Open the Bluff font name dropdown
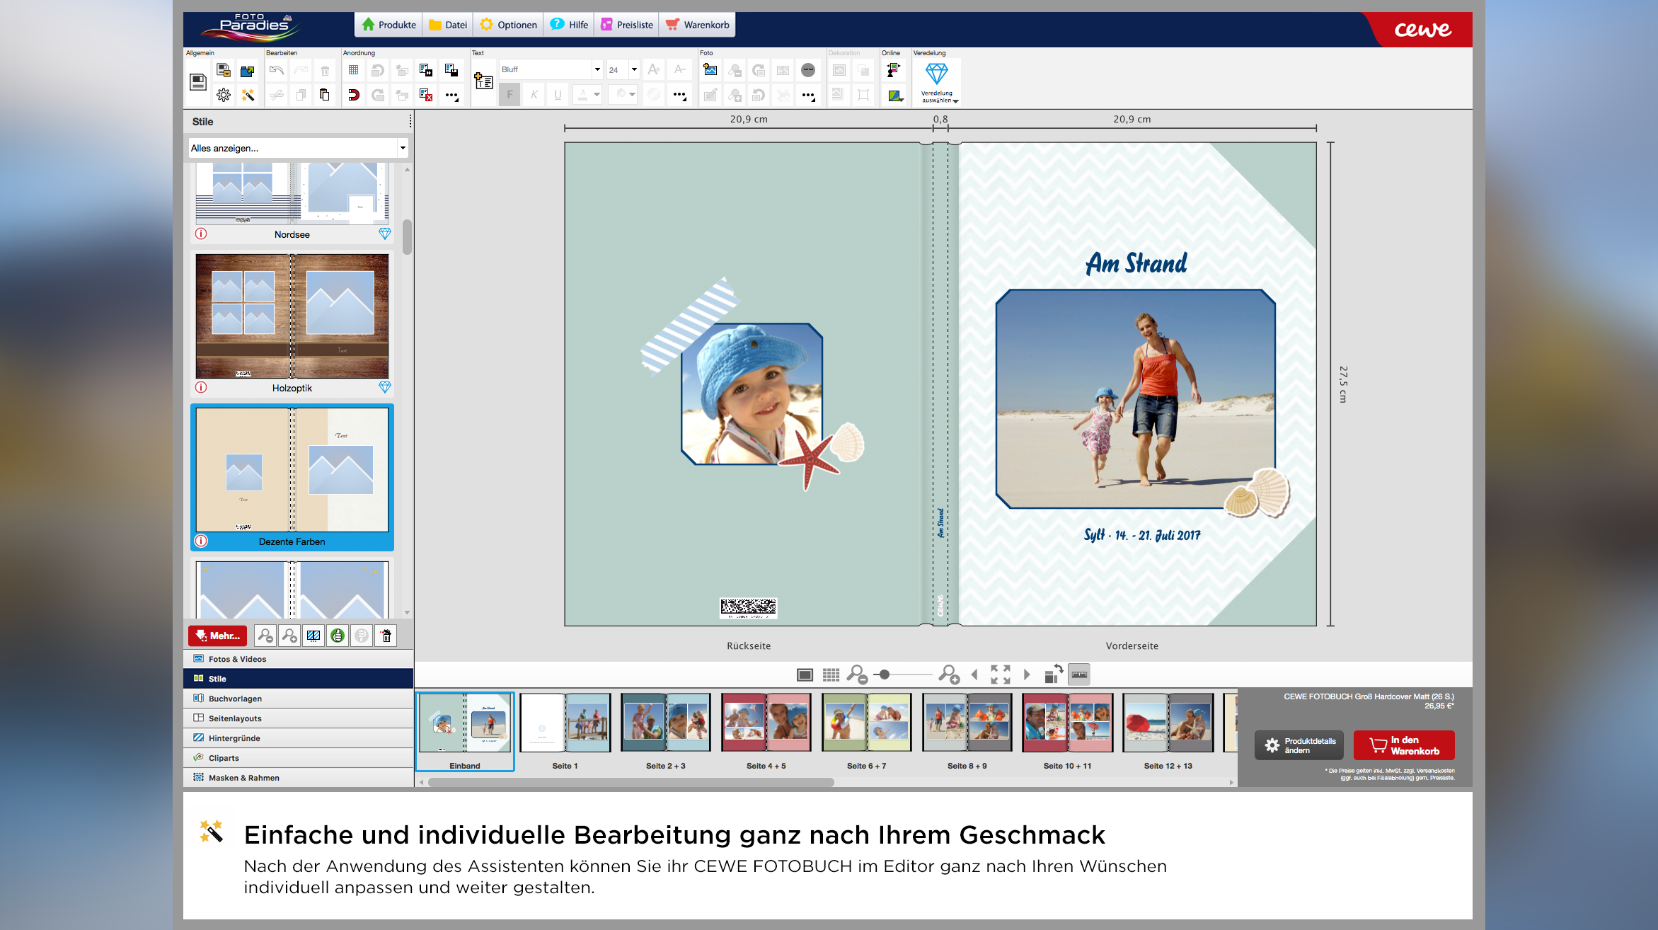Screen dimensions: 1658x930 (597, 69)
